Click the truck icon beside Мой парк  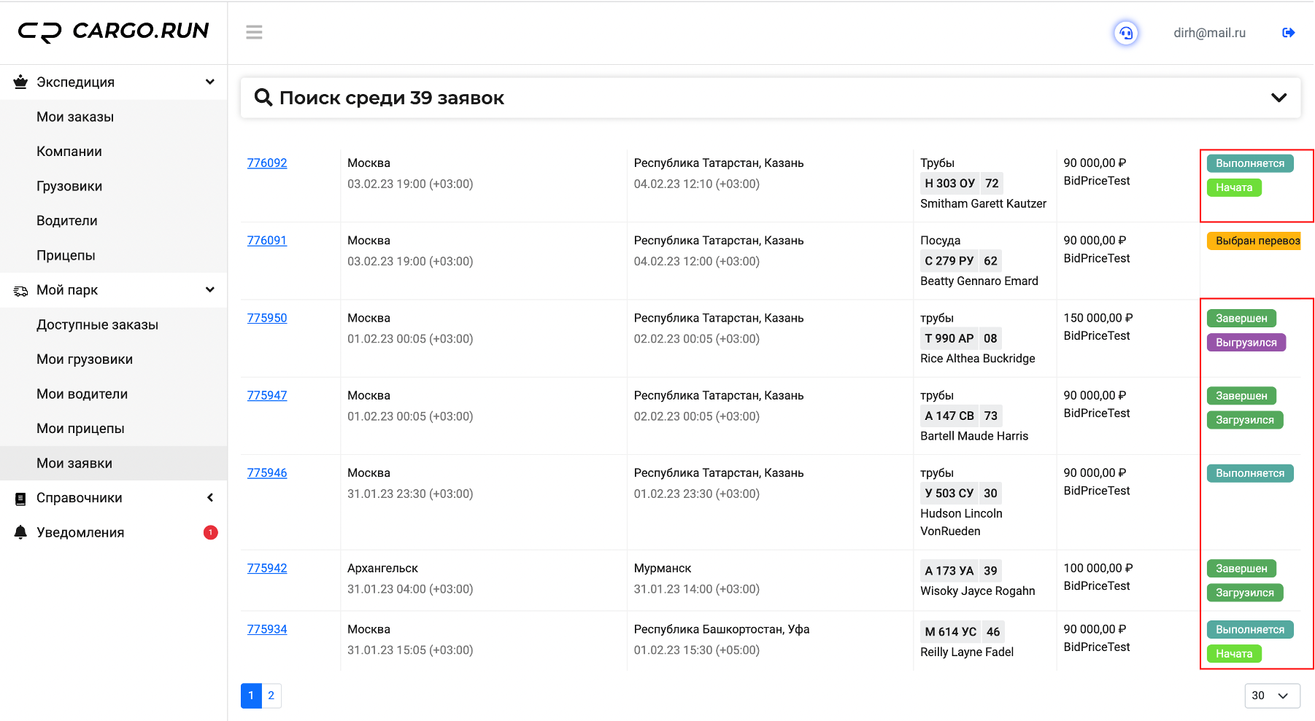point(20,291)
